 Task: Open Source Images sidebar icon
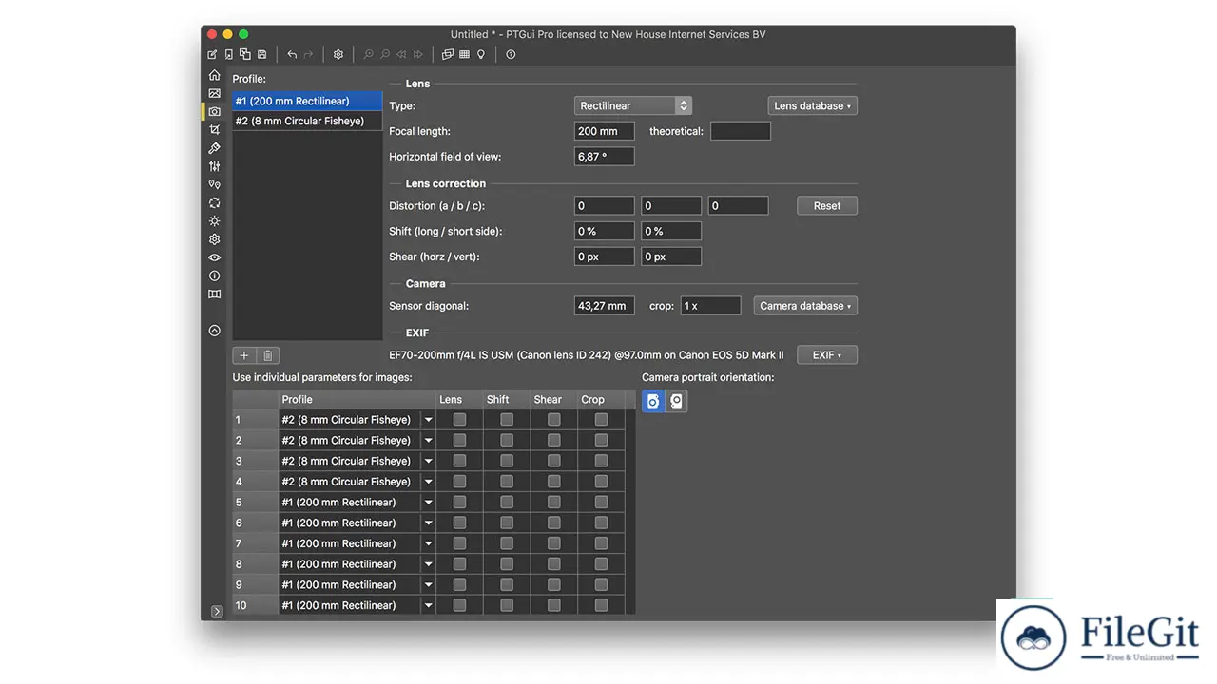214,93
